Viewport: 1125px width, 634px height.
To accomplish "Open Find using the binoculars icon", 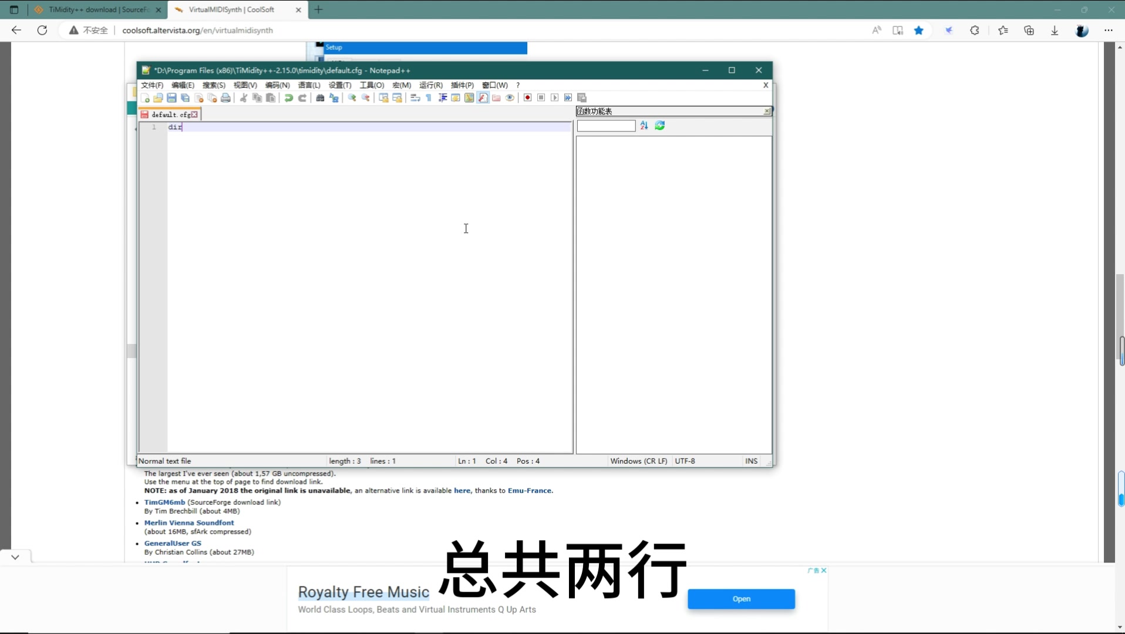I will [319, 98].
